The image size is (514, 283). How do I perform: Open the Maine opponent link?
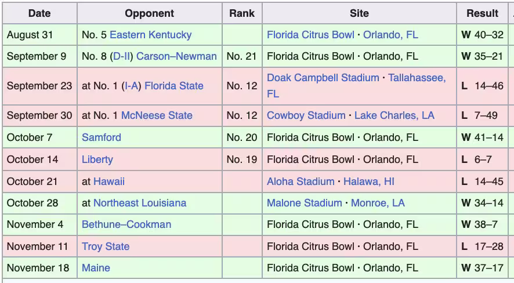96,268
